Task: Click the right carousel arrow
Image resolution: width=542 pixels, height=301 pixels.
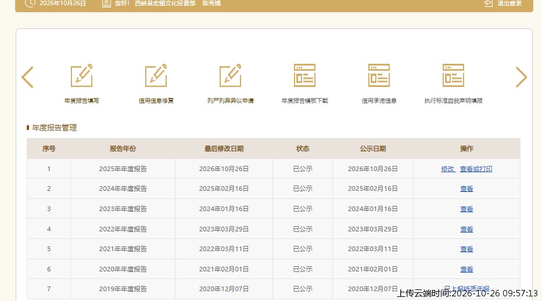Action: click(521, 77)
